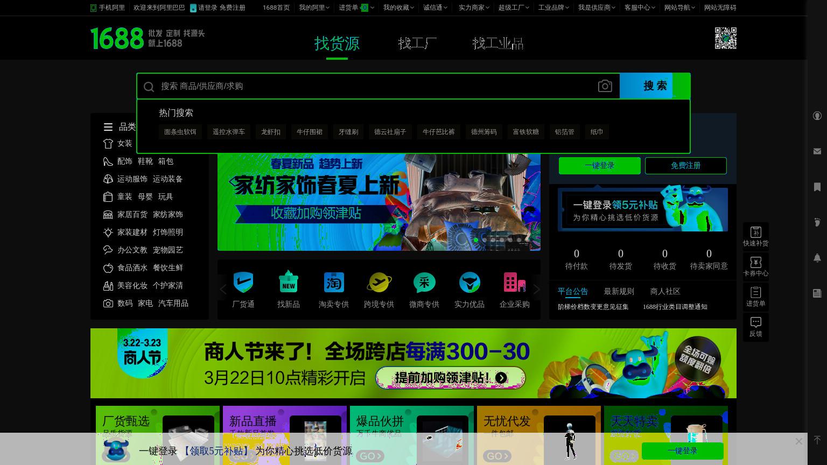Viewport: 827px width, 465px height.
Task: Click the 搜索 search button
Action: tap(655, 86)
